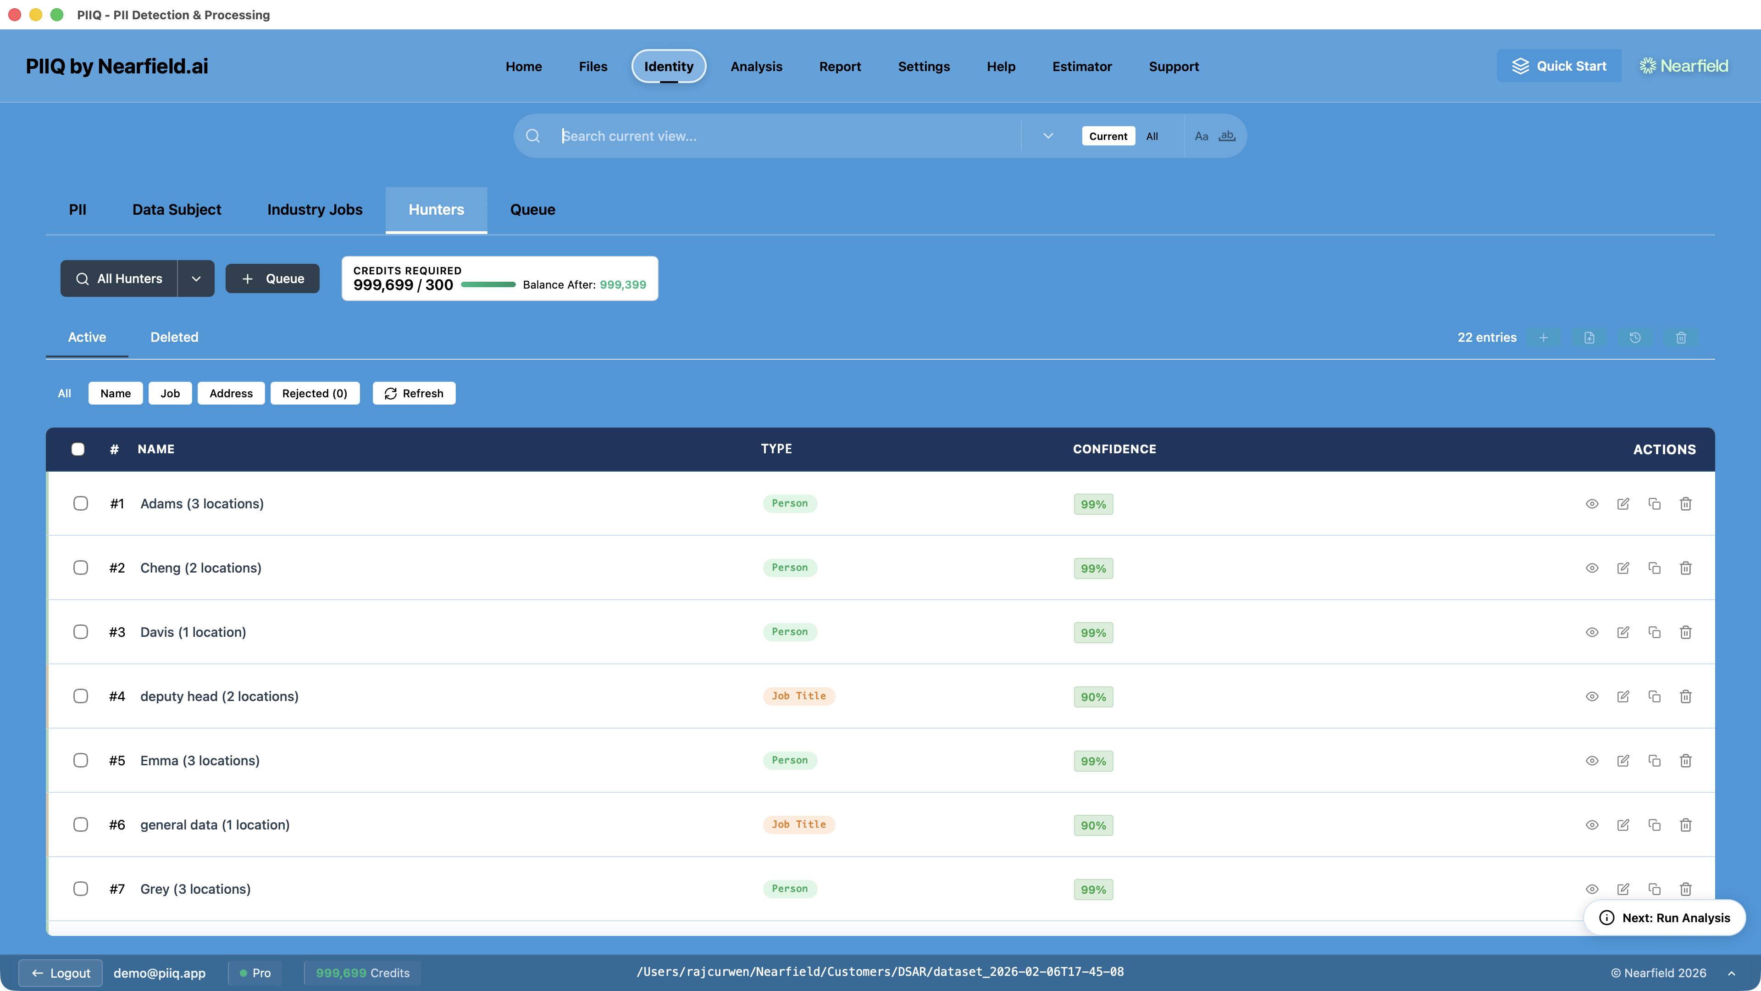Check the select-all checkbox in table header
The height and width of the screenshot is (991, 1761).
[x=78, y=449]
